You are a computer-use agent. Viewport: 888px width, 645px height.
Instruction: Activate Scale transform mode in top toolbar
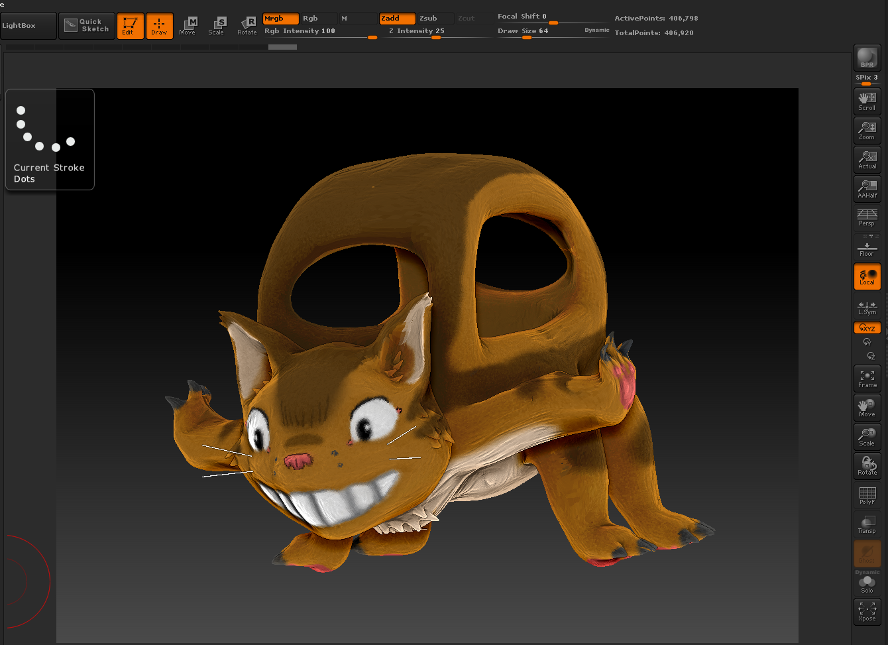click(217, 26)
